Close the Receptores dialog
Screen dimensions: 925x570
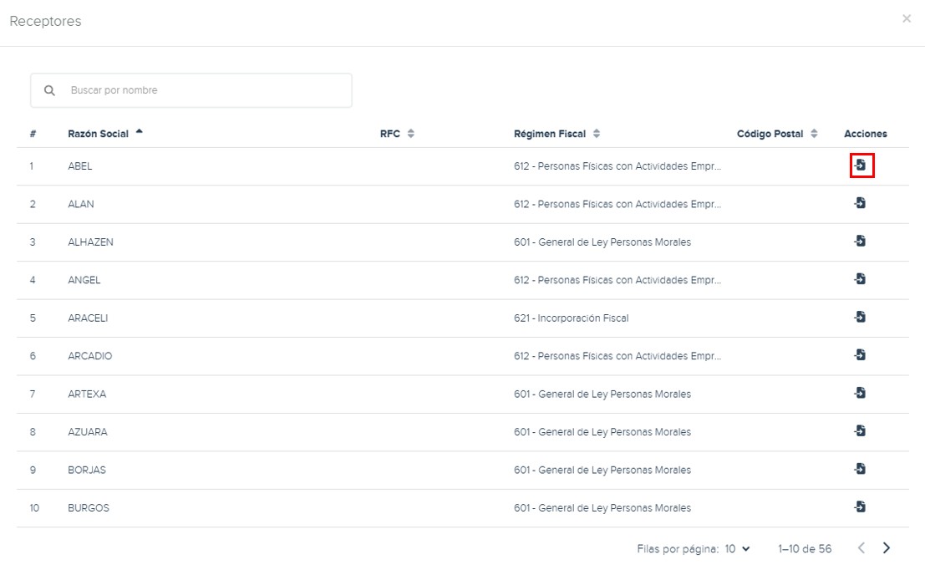click(907, 18)
